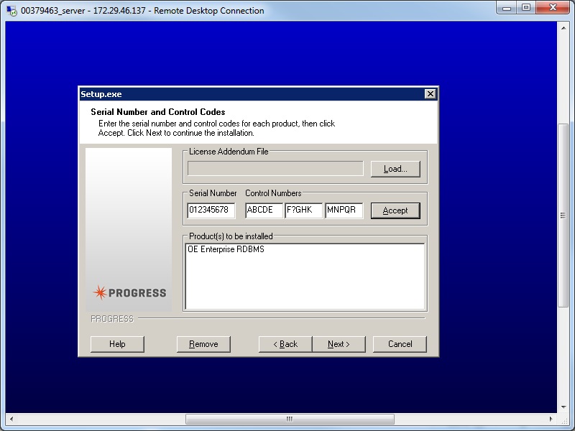Click the horizontal scrollbar thumb
Screen dimensions: 575x431
click(x=290, y=419)
